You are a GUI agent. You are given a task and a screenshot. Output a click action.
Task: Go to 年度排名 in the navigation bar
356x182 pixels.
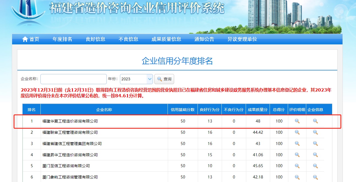tap(62, 39)
